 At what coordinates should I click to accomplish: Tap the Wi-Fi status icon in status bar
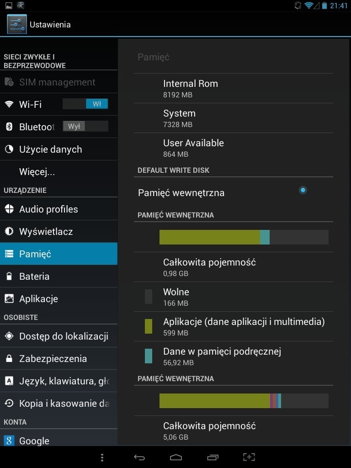pos(308,5)
